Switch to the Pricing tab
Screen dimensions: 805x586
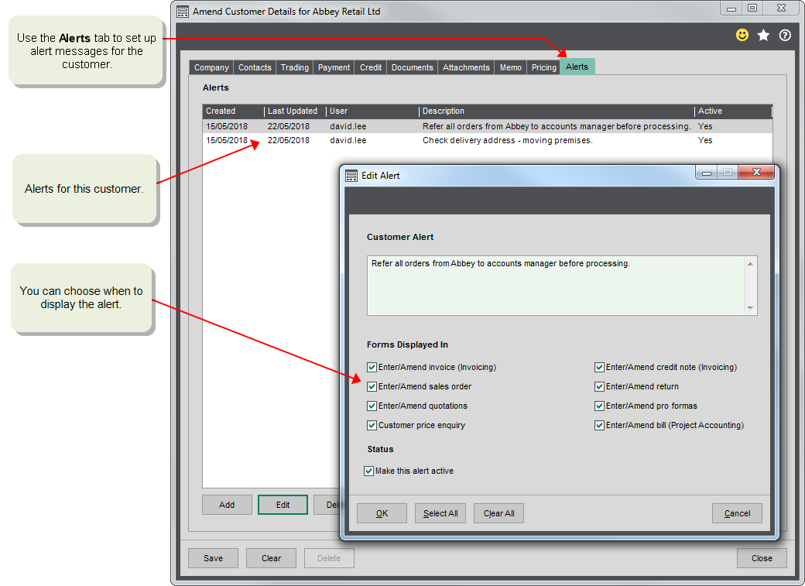click(543, 67)
